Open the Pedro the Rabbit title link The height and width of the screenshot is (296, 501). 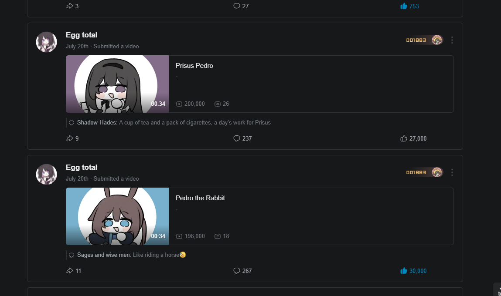(200, 198)
